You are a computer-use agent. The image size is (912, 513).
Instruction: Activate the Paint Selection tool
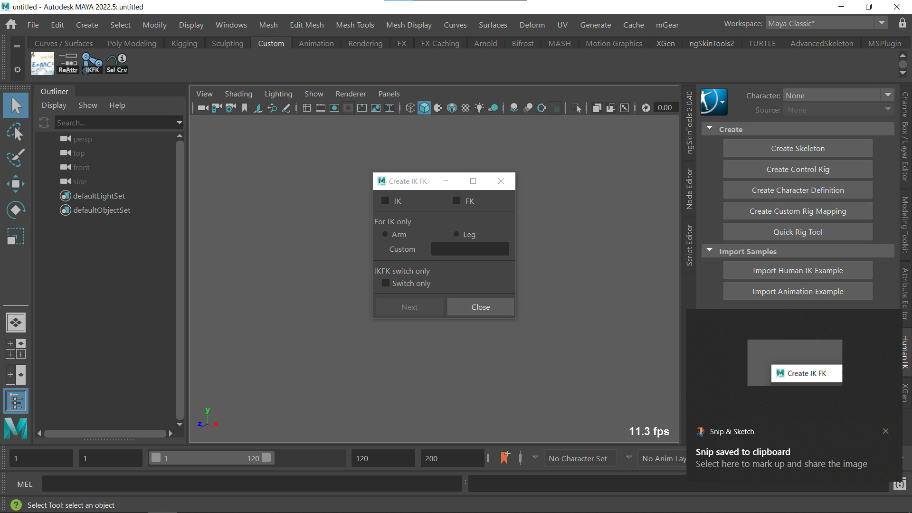tap(15, 158)
